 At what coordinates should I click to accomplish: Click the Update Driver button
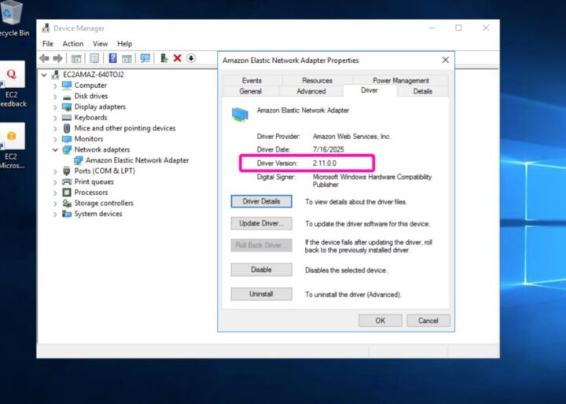tap(261, 223)
